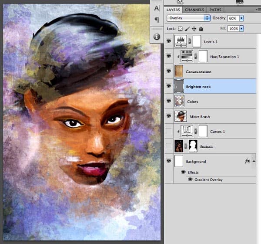Select the Portrait layer mask thumbnail
Screen dimensions: 261x244
tap(192, 146)
